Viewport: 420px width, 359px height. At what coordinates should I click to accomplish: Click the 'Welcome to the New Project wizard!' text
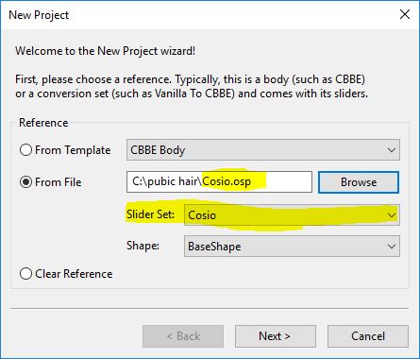tap(106, 51)
